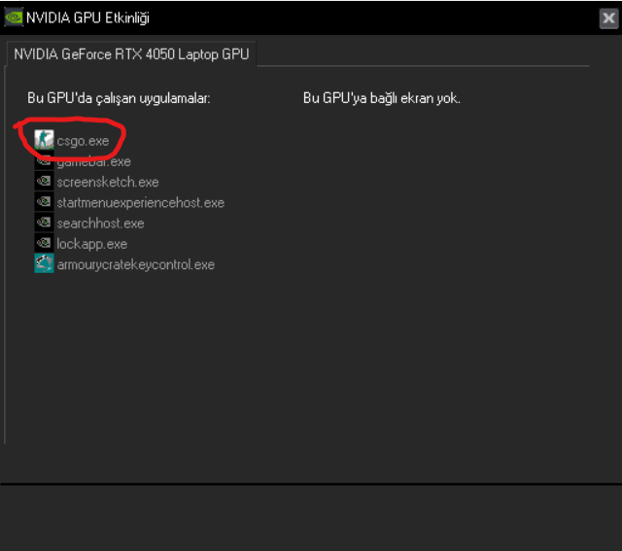Click the lockapp.exe NVIDIA icon
Image resolution: width=622 pixels, height=551 pixels.
44,243
